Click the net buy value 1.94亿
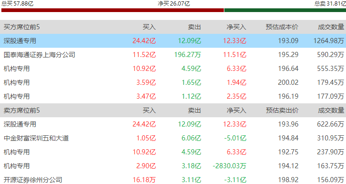 pyautogui.click(x=236, y=82)
